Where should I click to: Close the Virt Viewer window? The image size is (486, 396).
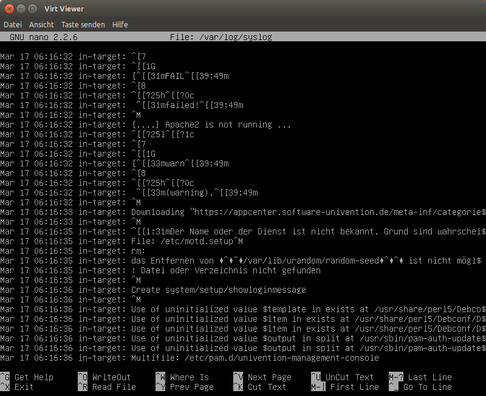coord(10,9)
